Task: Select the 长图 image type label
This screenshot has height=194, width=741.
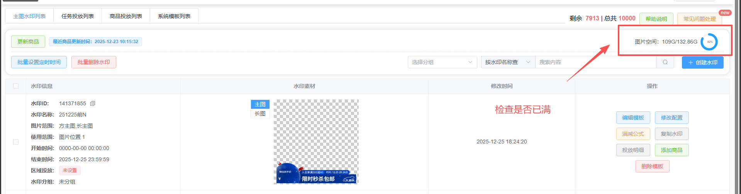Action: pos(260,114)
